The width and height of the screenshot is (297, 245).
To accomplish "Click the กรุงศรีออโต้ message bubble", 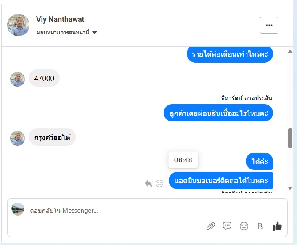I will [52, 137].
